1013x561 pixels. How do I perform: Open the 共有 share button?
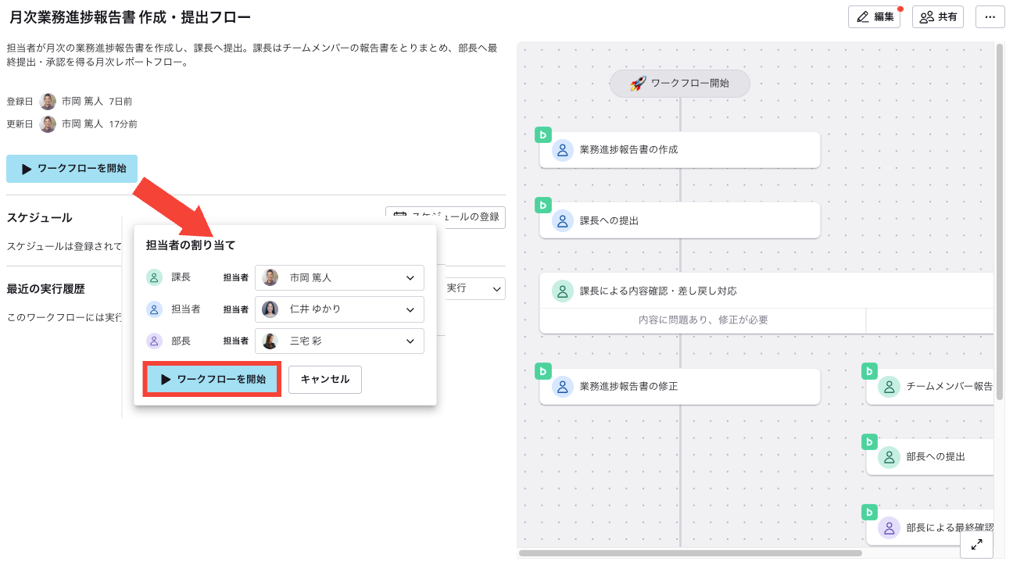(938, 16)
